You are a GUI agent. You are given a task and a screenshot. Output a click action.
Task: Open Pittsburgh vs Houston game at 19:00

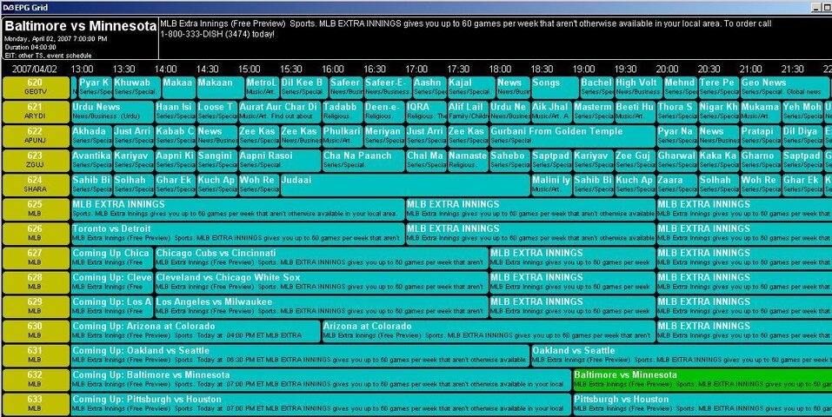702,405
